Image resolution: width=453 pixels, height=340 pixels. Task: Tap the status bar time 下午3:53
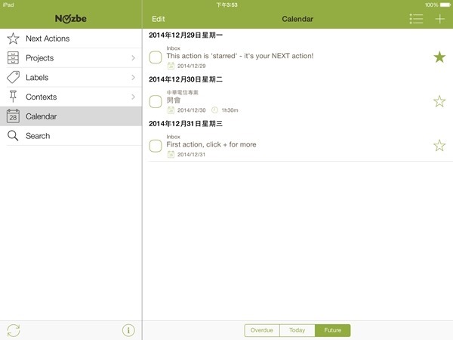coord(226,5)
